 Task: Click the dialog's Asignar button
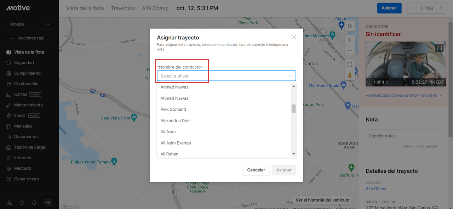(x=284, y=170)
